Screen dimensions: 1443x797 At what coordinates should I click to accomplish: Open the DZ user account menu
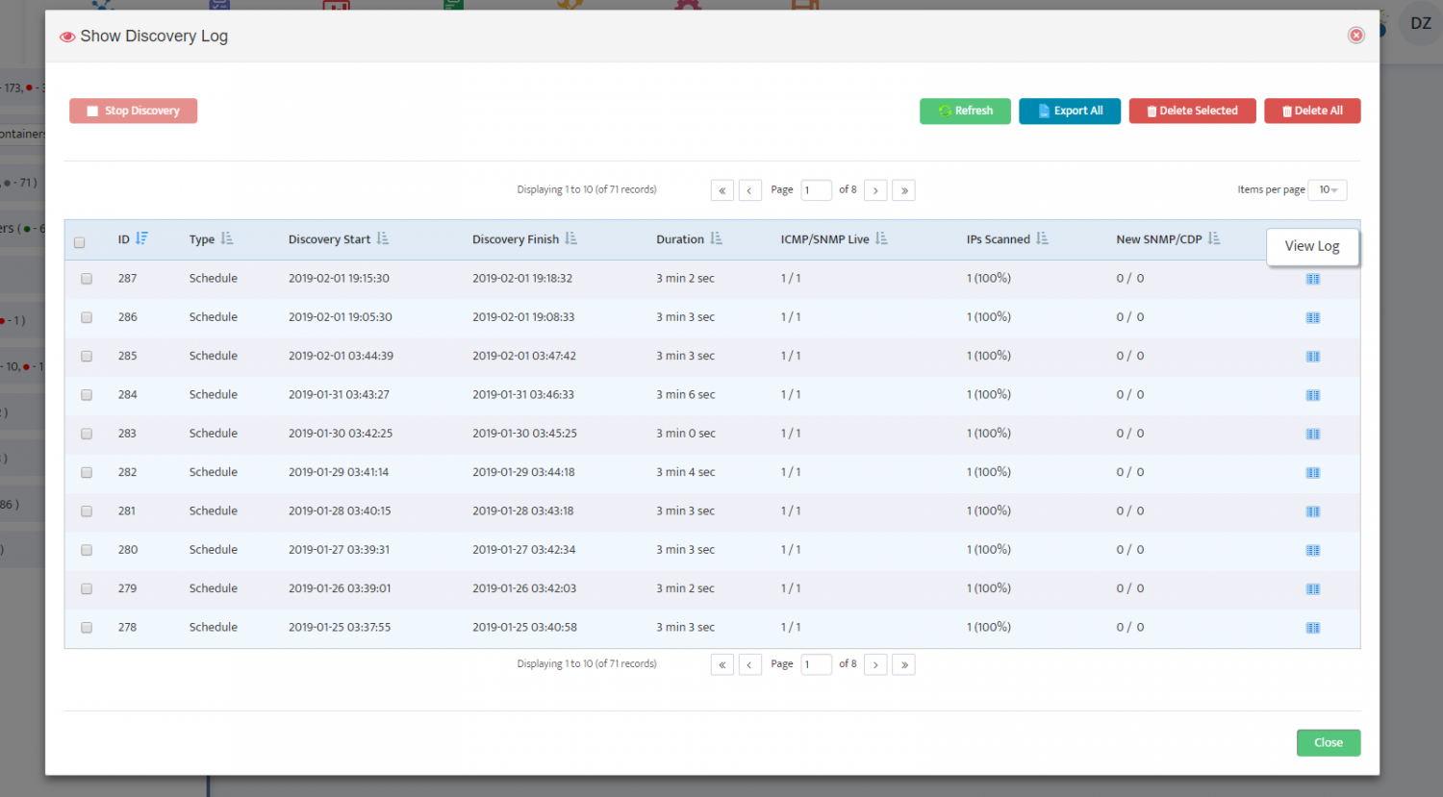[1420, 24]
